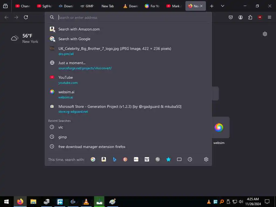
Task: Expand the list all tabs chevron
Action: (223, 6)
